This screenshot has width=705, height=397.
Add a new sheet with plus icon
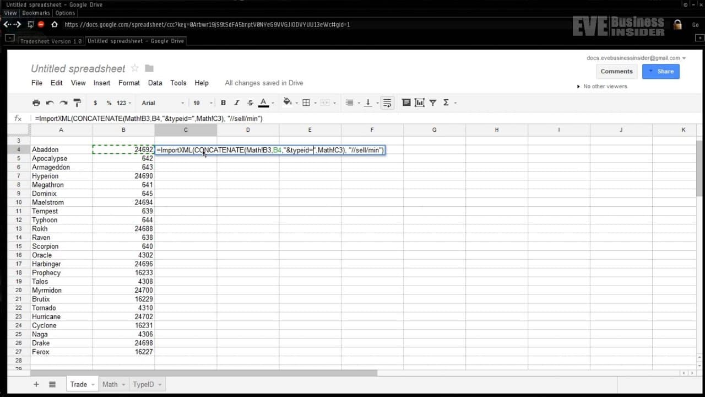(x=36, y=384)
